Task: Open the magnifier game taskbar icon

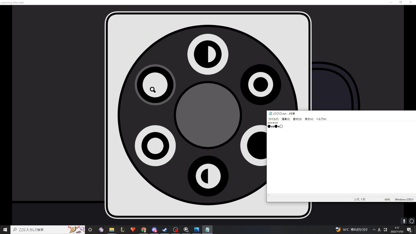Action: click(x=186, y=230)
